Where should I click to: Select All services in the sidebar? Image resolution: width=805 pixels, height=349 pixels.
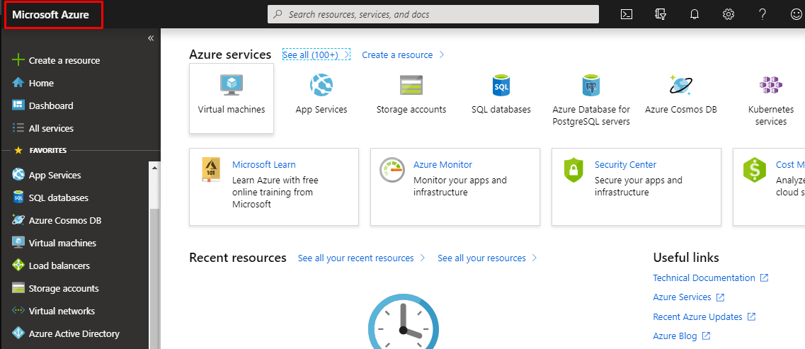click(50, 128)
